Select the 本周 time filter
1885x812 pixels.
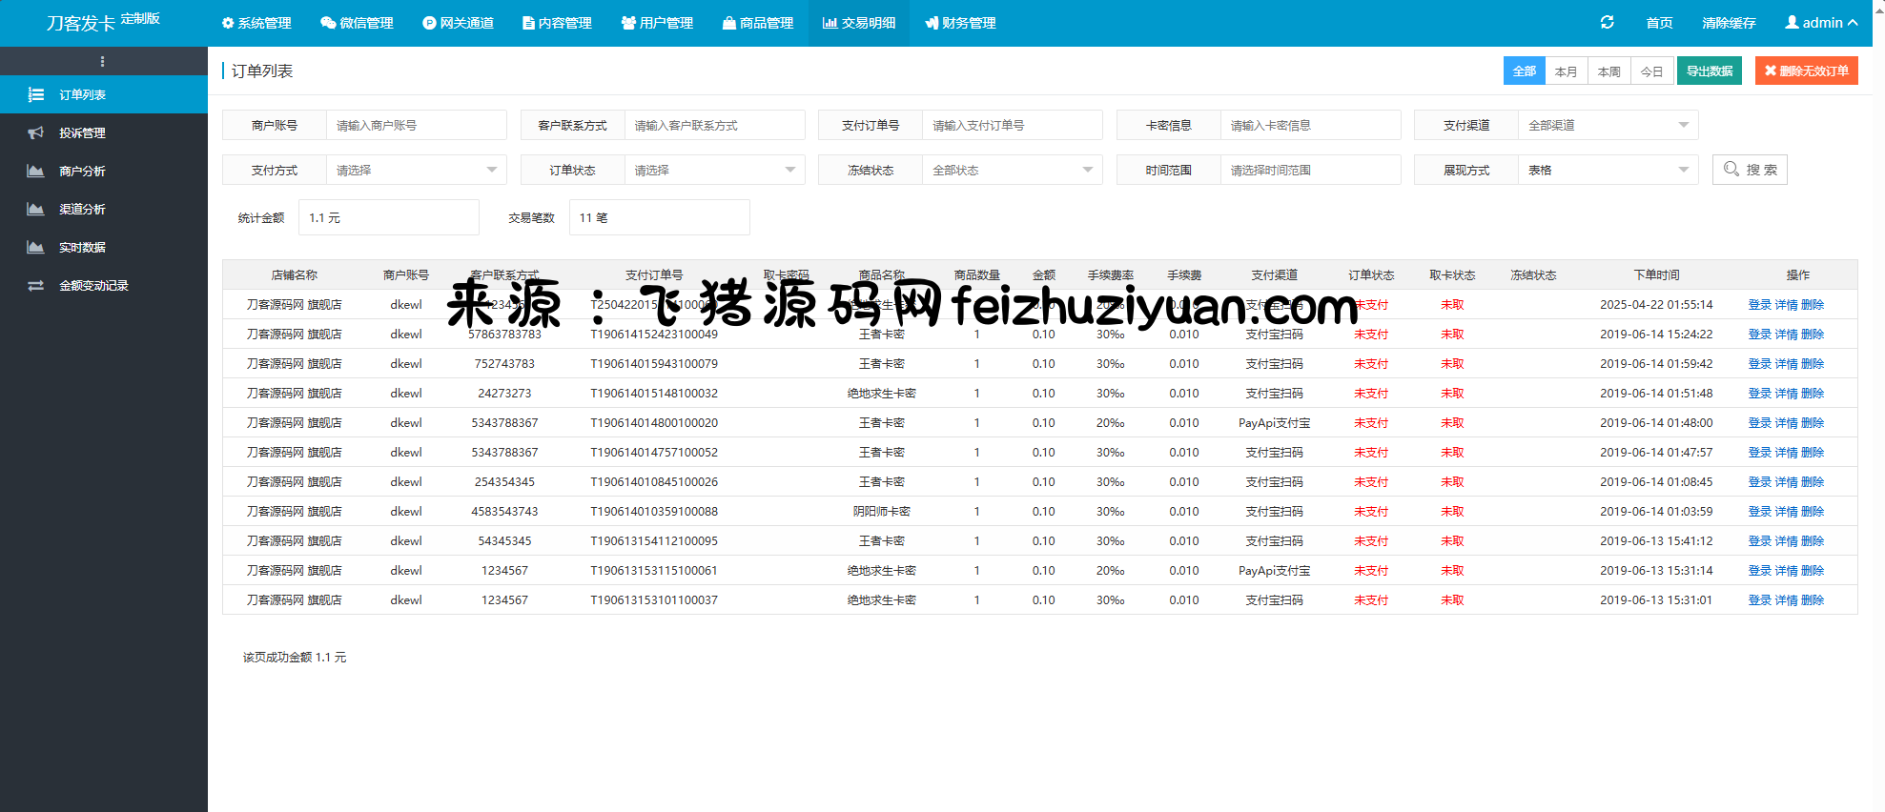1608,71
